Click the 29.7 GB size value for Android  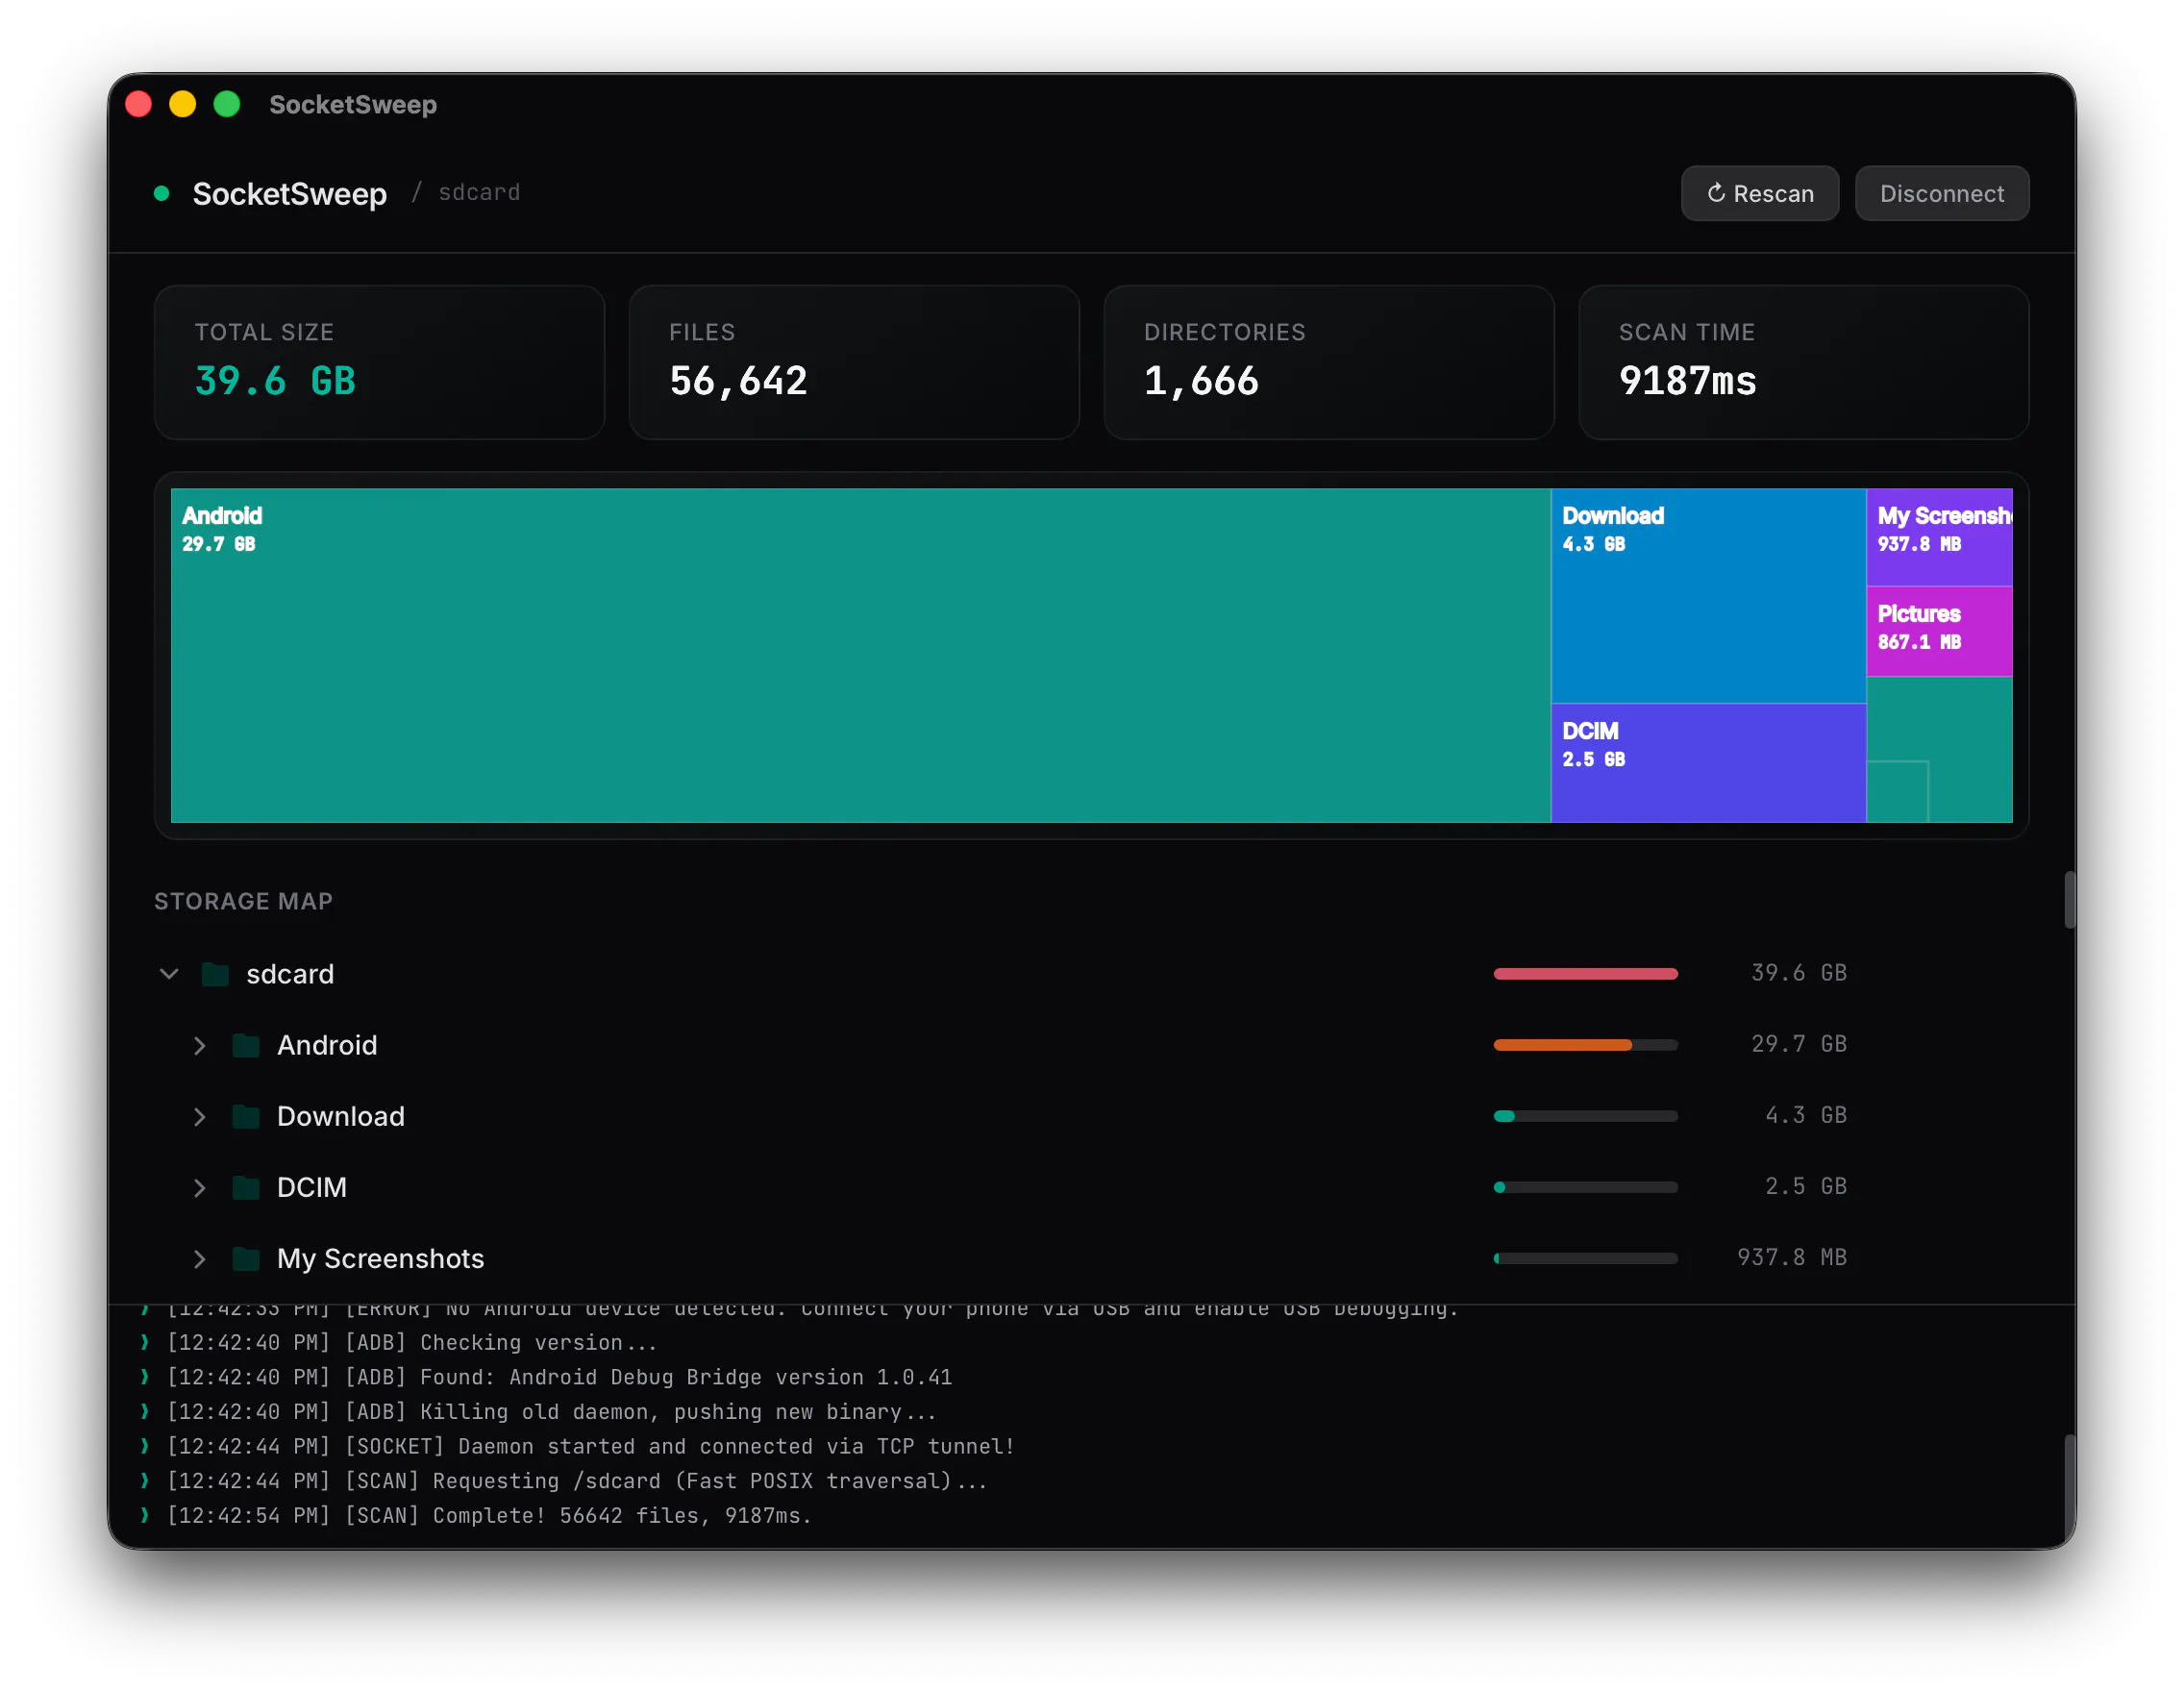[1798, 1044]
